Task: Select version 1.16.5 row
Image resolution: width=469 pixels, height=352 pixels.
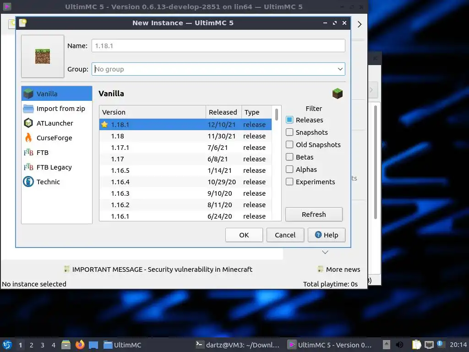Action: (185, 170)
